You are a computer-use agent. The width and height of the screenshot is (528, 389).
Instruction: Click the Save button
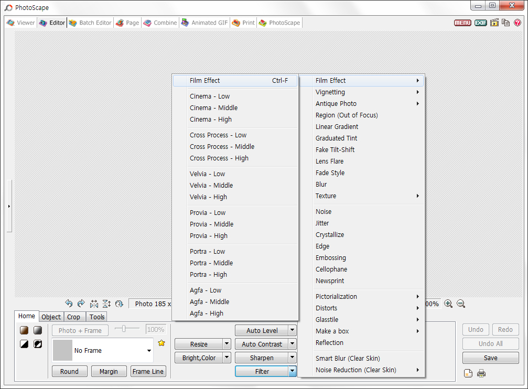point(491,358)
